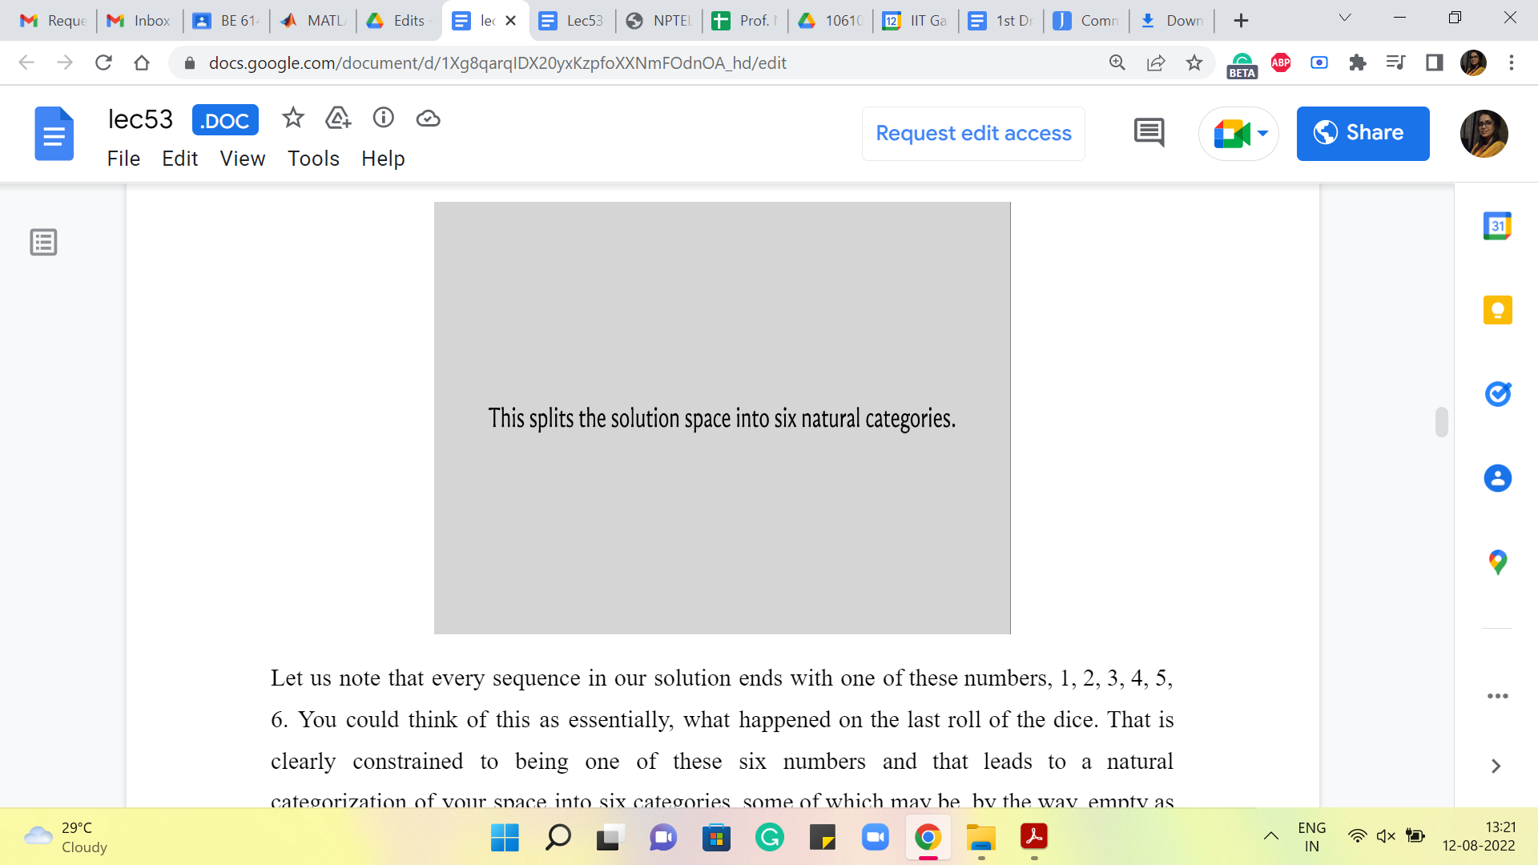1538x865 pixels.
Task: Open the comment history icon
Action: (x=1149, y=133)
